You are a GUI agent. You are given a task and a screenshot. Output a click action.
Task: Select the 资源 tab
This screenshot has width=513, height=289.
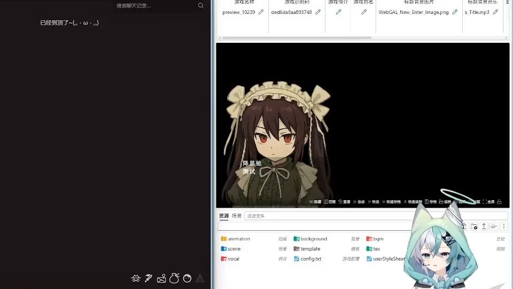coord(223,216)
